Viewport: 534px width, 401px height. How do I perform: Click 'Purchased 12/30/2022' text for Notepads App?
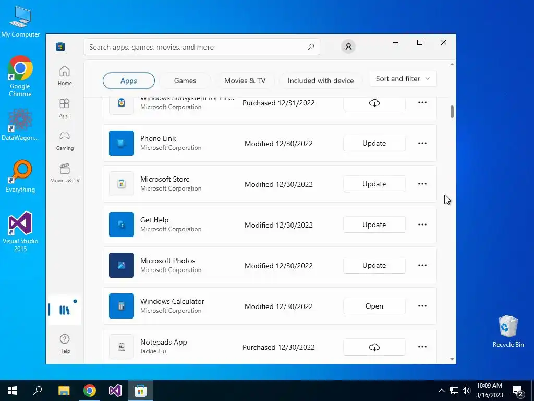coord(278,347)
